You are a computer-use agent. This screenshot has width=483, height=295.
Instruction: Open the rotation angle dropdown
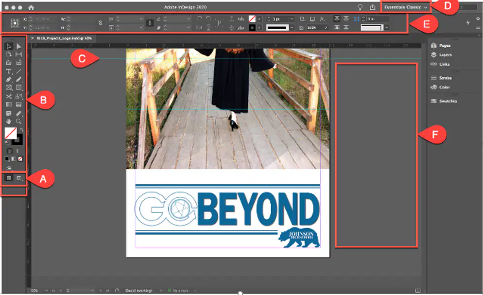[188, 19]
